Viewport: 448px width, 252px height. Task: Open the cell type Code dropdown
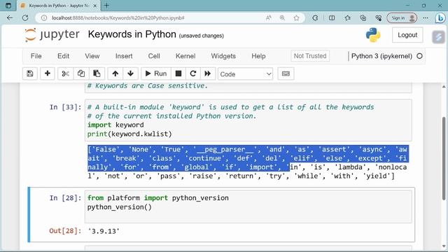(x=245, y=74)
